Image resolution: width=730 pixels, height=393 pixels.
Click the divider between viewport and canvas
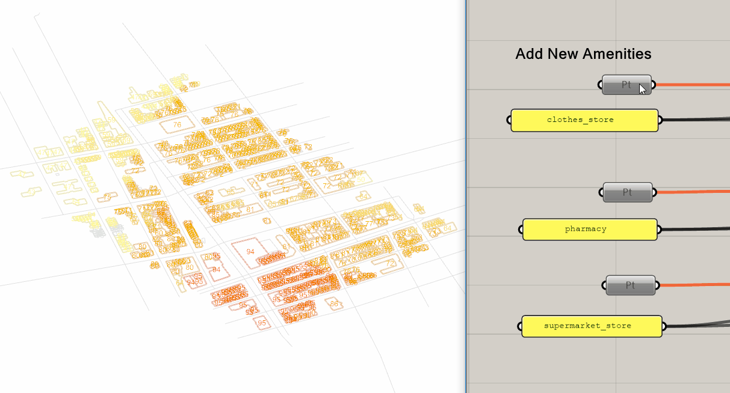pos(466,196)
